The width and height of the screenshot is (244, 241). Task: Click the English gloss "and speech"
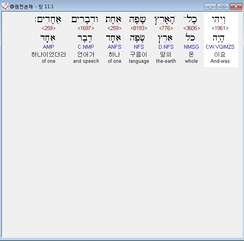tap(86, 61)
